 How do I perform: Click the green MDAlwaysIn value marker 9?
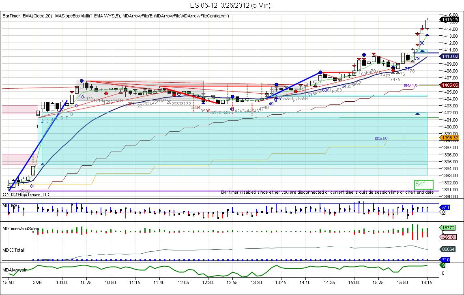(x=443, y=265)
